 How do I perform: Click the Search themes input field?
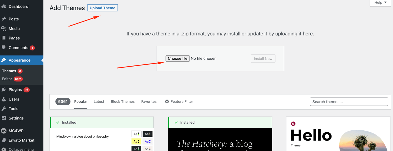click(x=349, y=102)
